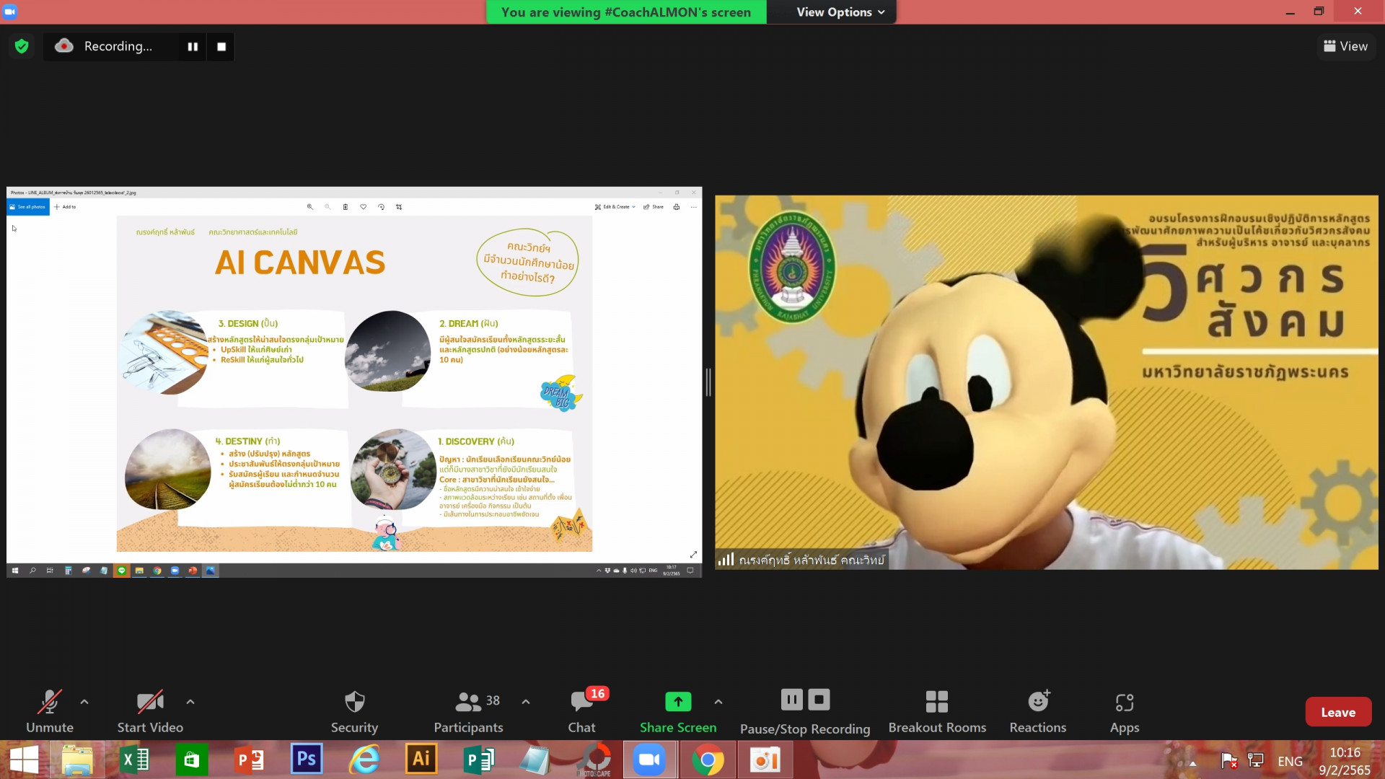Open Internet Explorer from taskbar
This screenshot has width=1385, height=779.
tap(364, 760)
